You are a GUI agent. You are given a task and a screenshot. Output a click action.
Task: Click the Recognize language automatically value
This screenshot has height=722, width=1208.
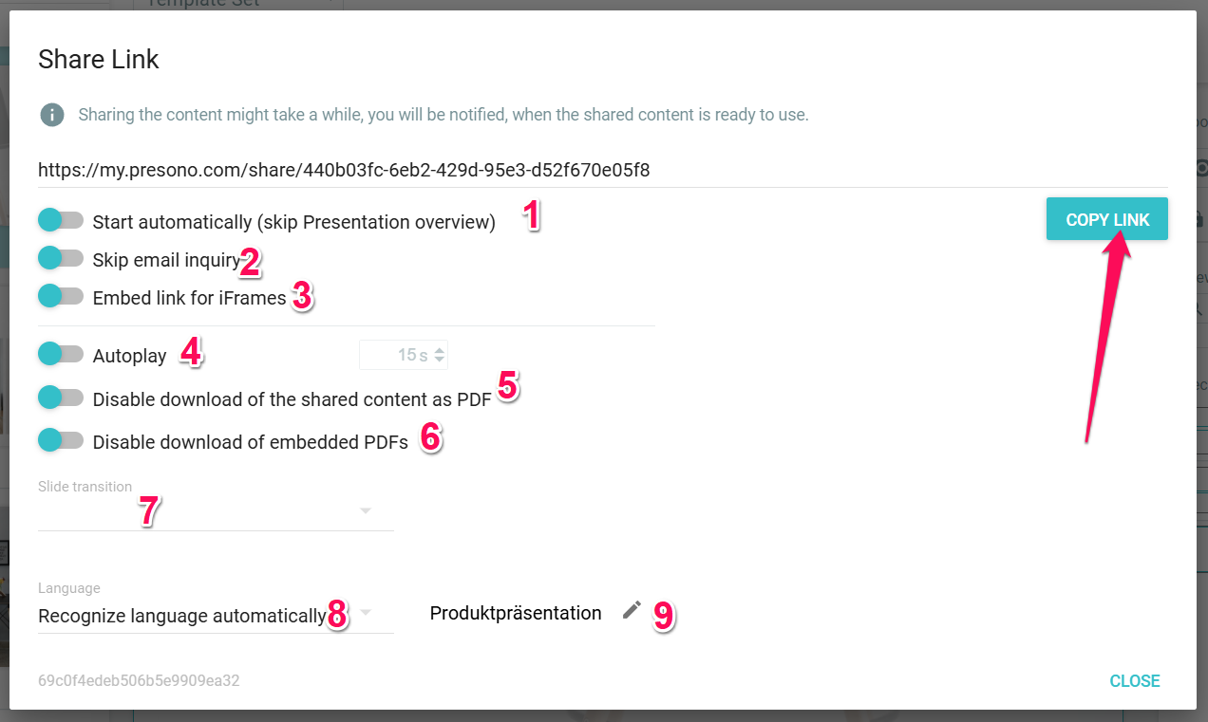pos(181,617)
